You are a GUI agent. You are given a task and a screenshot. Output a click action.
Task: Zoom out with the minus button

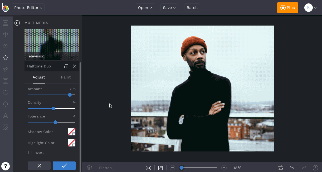172,168
